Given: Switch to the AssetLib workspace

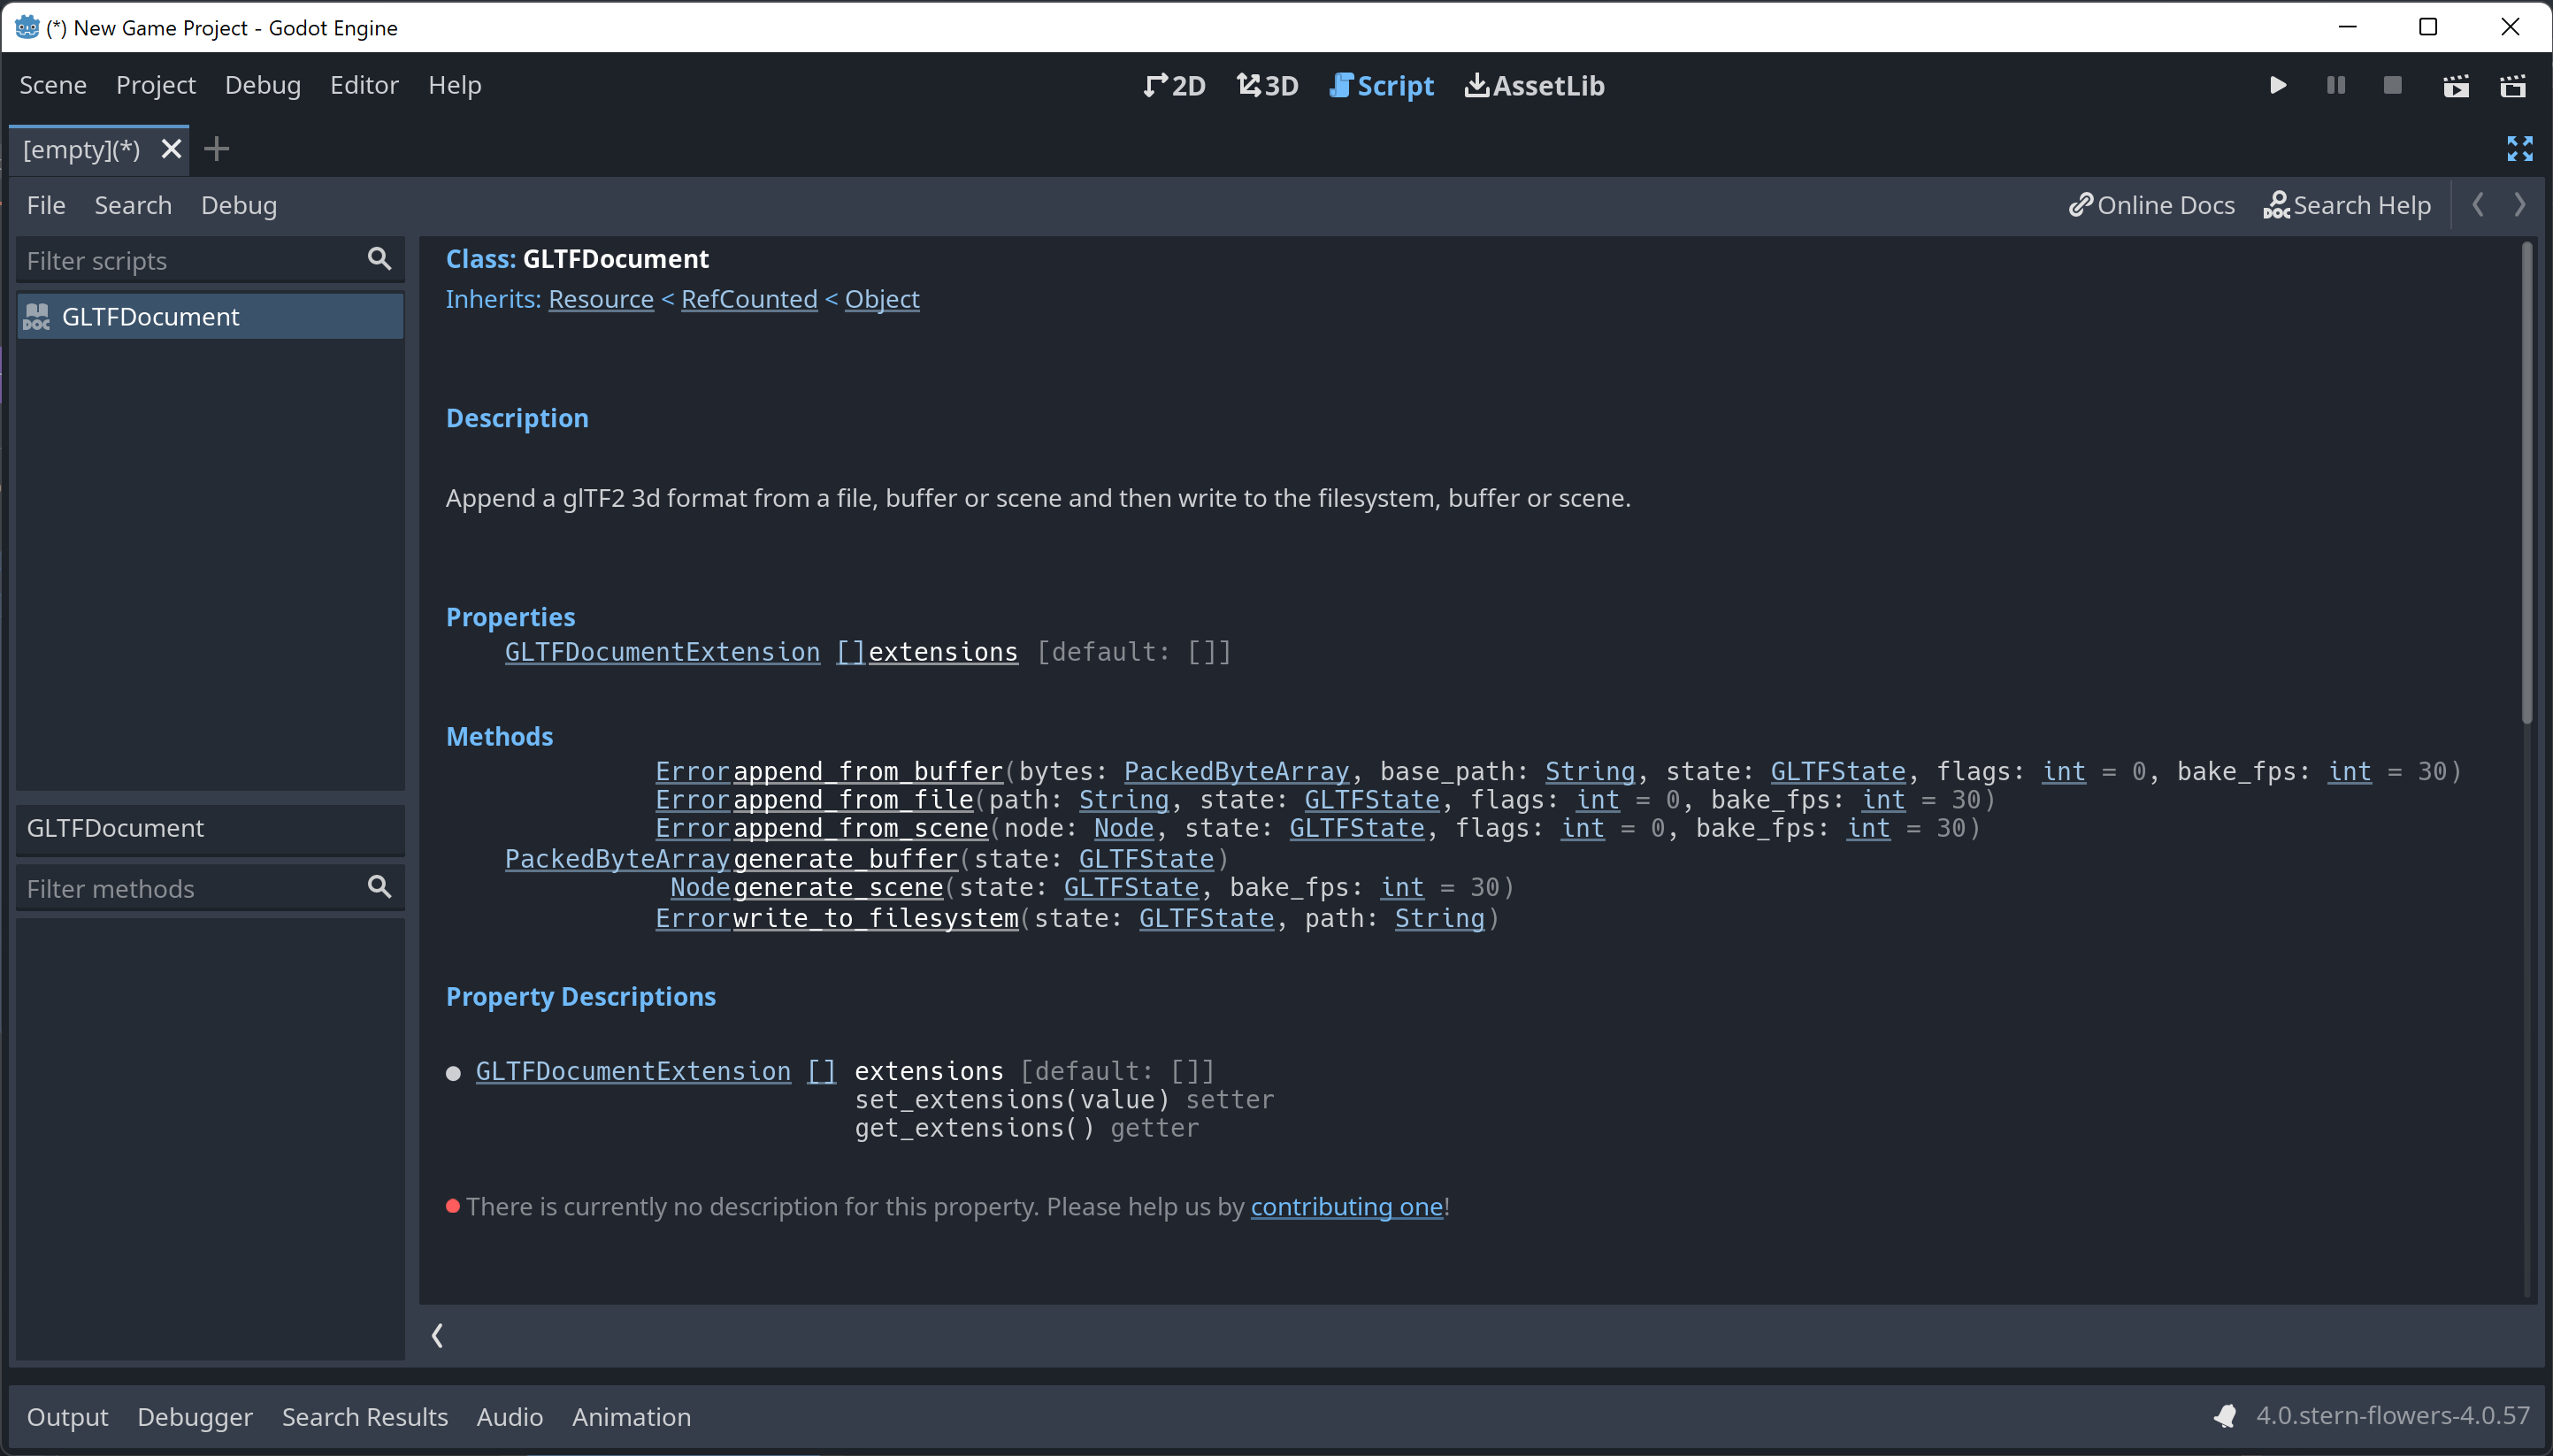Looking at the screenshot, I should pyautogui.click(x=1533, y=86).
